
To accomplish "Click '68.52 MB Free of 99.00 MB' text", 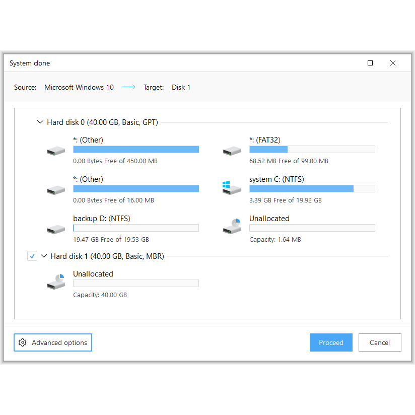I will pos(289,161).
